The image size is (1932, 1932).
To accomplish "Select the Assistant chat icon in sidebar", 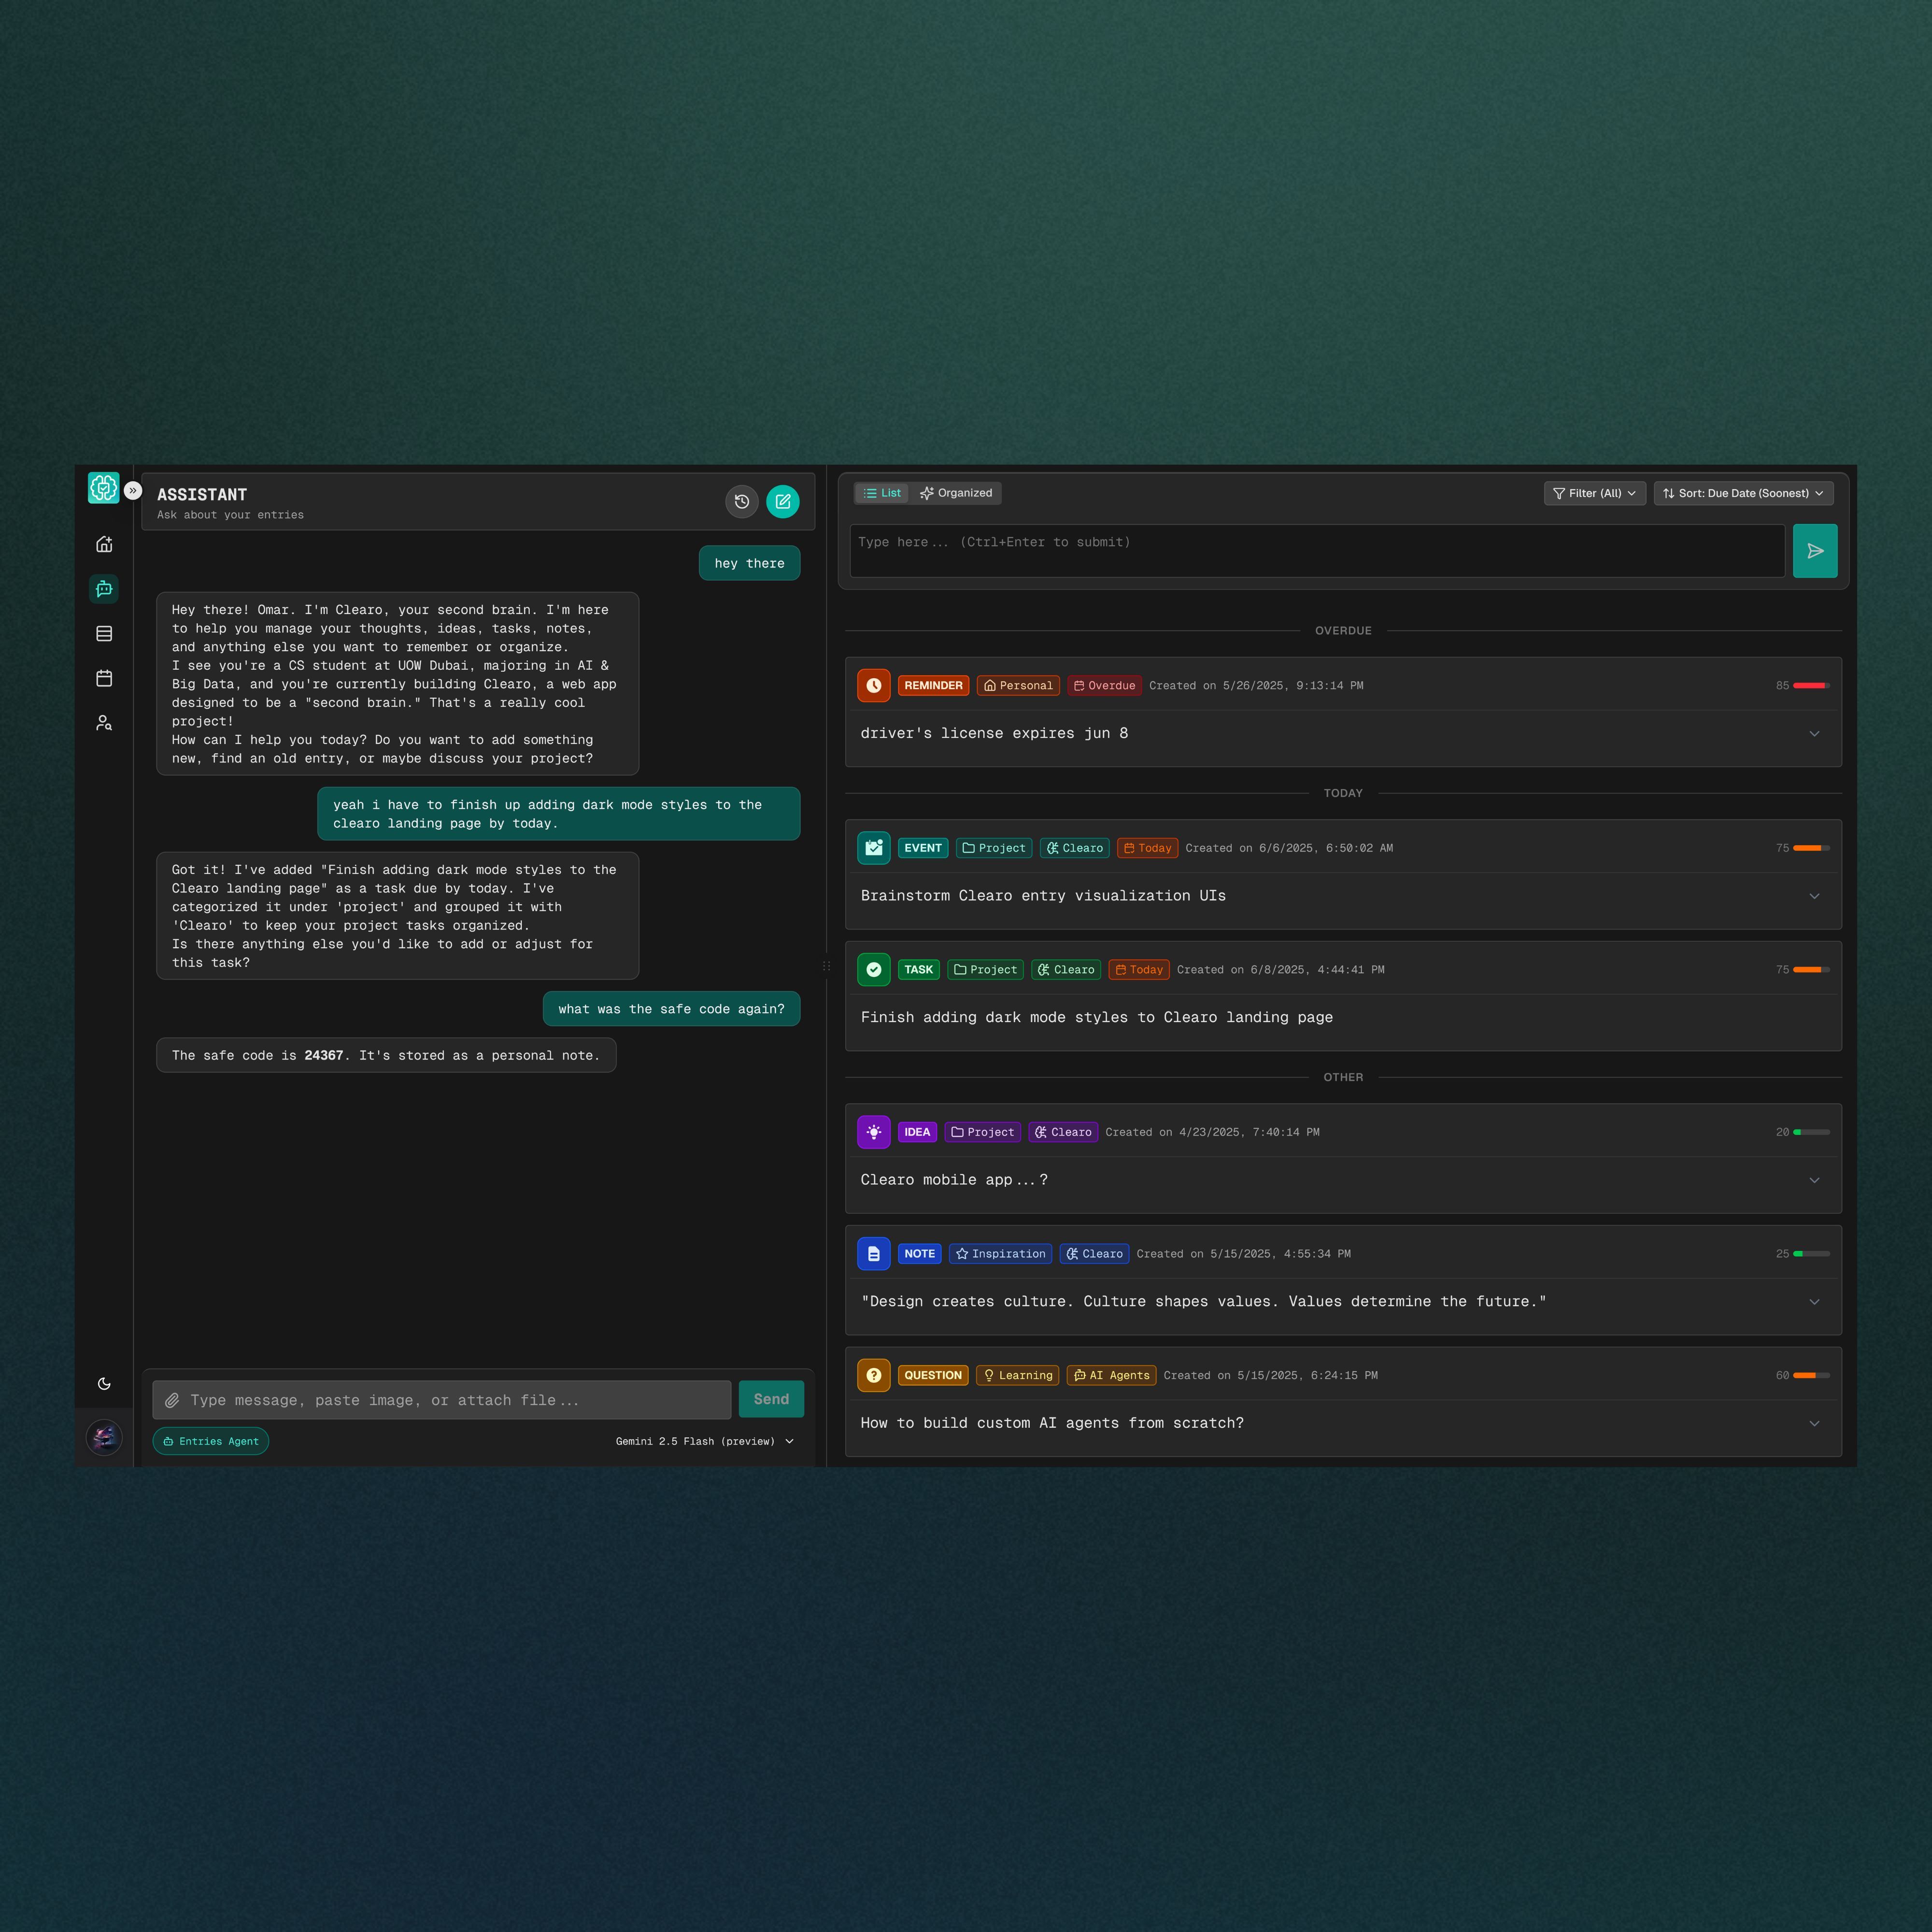I will pyautogui.click(x=104, y=589).
